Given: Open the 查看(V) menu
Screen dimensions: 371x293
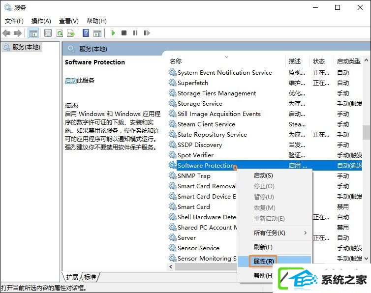Looking at the screenshot, I should 68,21.
